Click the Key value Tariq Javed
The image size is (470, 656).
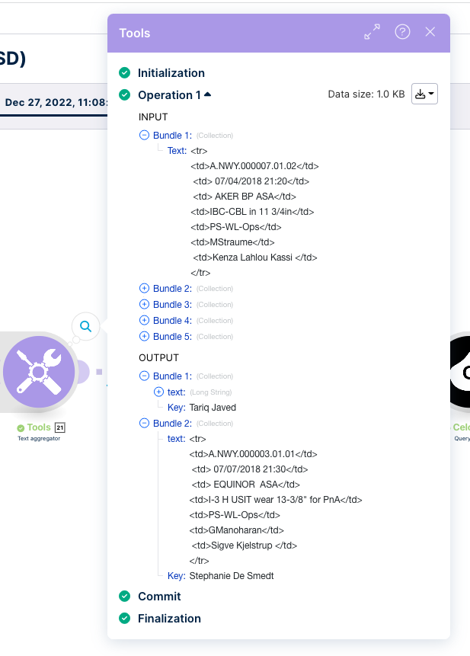[x=213, y=408]
